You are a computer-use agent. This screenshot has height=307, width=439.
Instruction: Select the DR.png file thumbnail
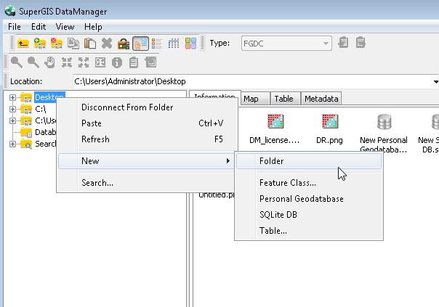tap(329, 129)
